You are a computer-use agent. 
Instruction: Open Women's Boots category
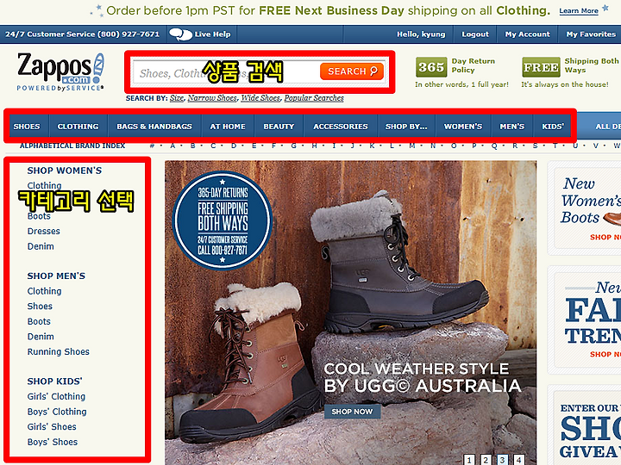pos(39,216)
